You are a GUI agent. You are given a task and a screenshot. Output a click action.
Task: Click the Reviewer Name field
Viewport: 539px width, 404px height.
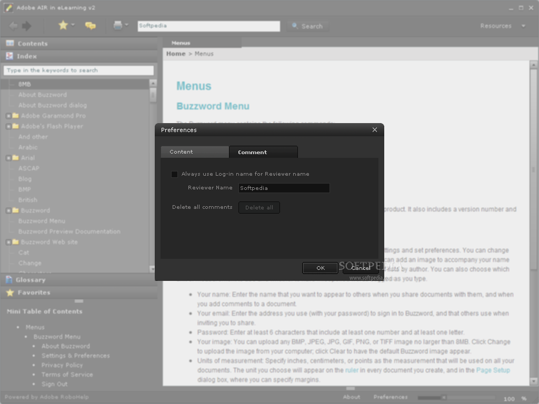point(284,188)
